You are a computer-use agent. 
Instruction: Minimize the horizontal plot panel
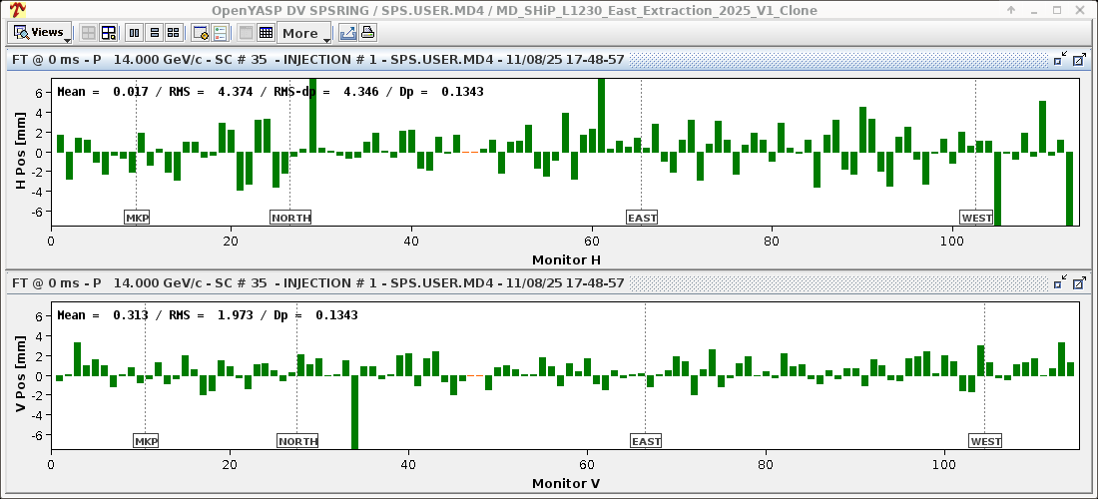pyautogui.click(x=1059, y=60)
